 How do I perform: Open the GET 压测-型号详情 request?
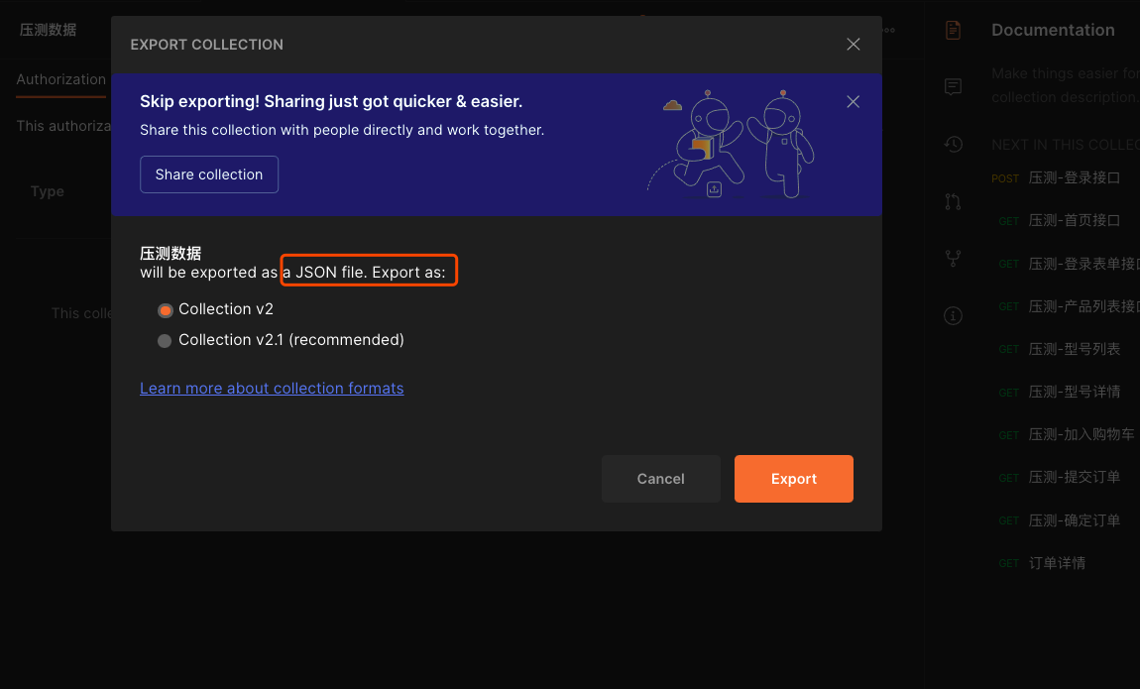pyautogui.click(x=1060, y=392)
